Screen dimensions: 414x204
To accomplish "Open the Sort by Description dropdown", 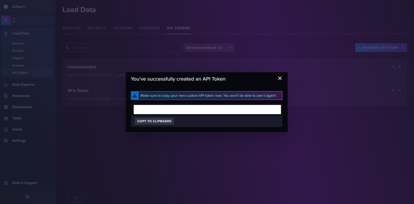I will click(x=209, y=48).
